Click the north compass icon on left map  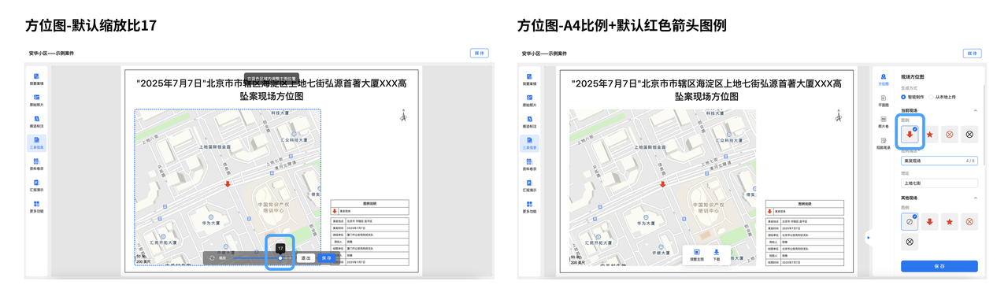(x=402, y=116)
